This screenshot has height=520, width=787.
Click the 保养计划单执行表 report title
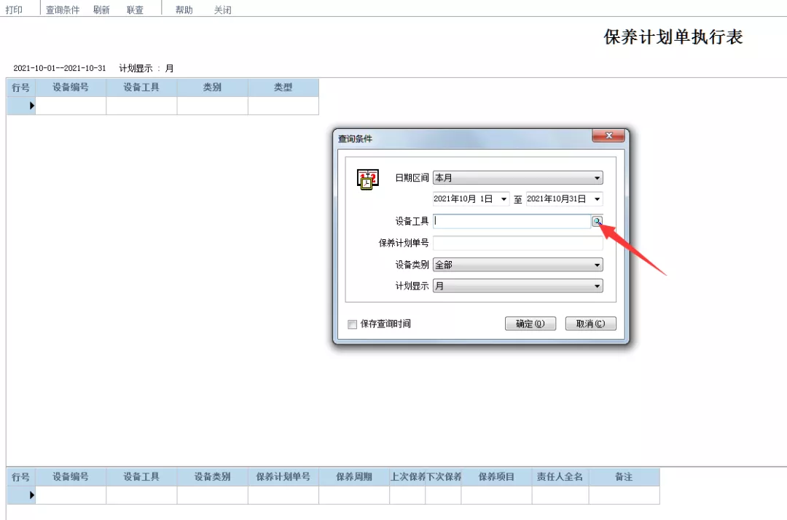pyautogui.click(x=673, y=36)
